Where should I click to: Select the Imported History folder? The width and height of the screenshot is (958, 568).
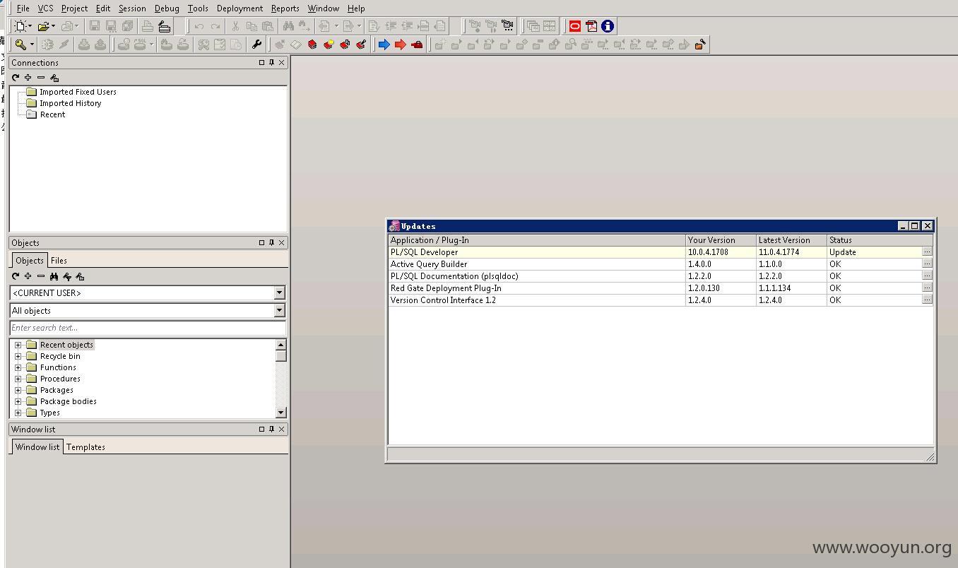click(70, 103)
